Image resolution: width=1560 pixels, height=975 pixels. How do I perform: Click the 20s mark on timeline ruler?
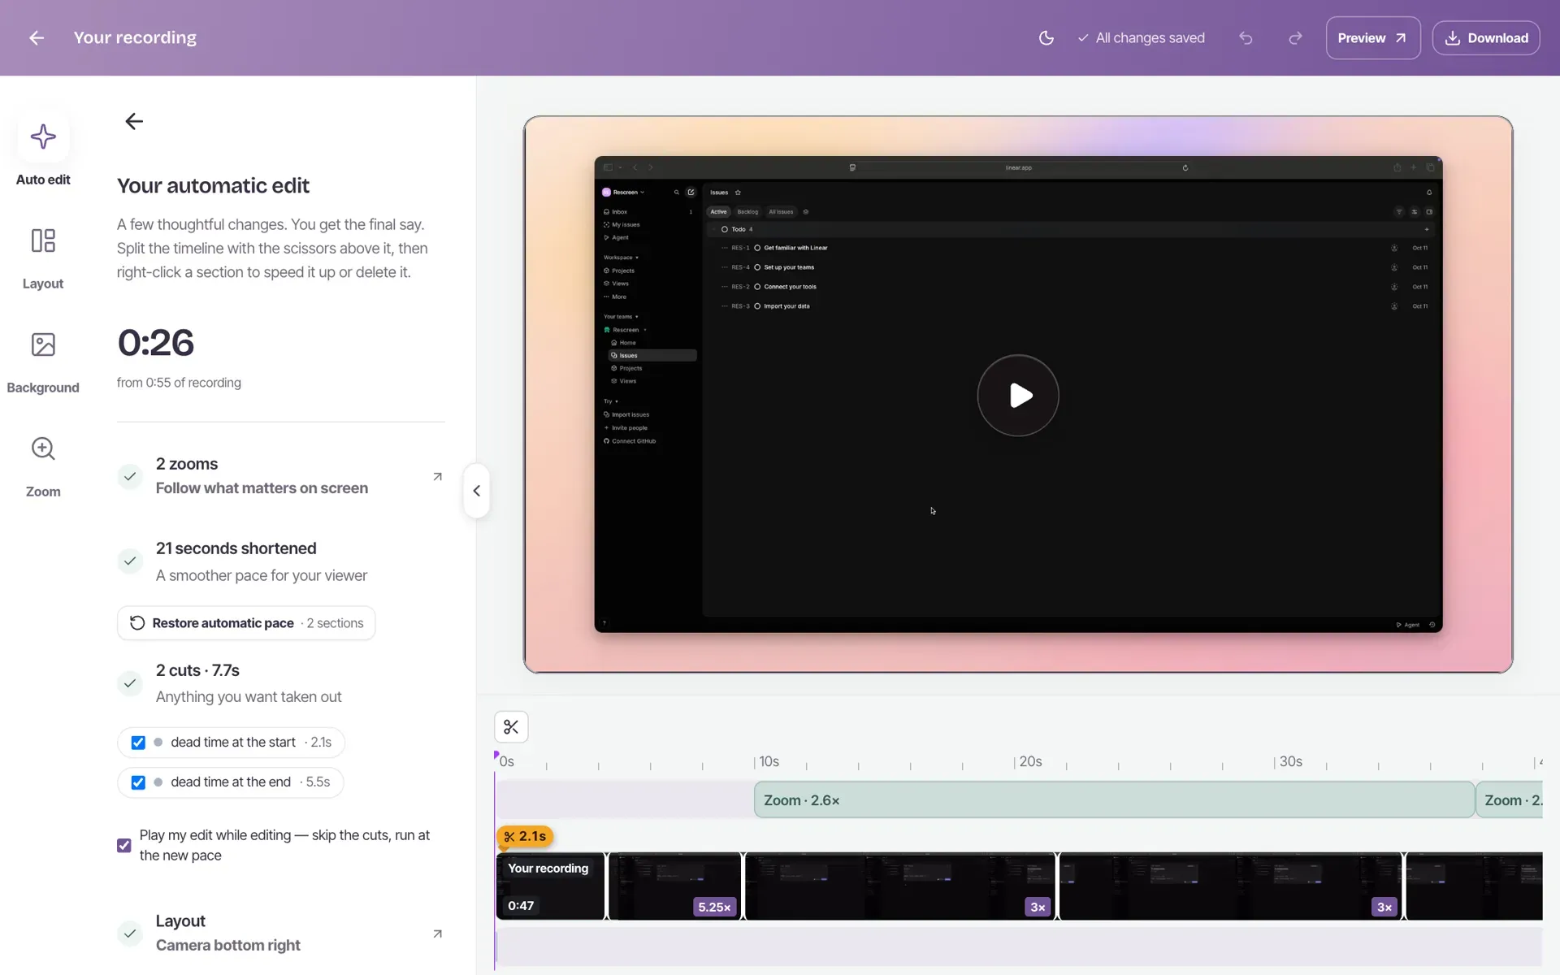tap(1029, 761)
